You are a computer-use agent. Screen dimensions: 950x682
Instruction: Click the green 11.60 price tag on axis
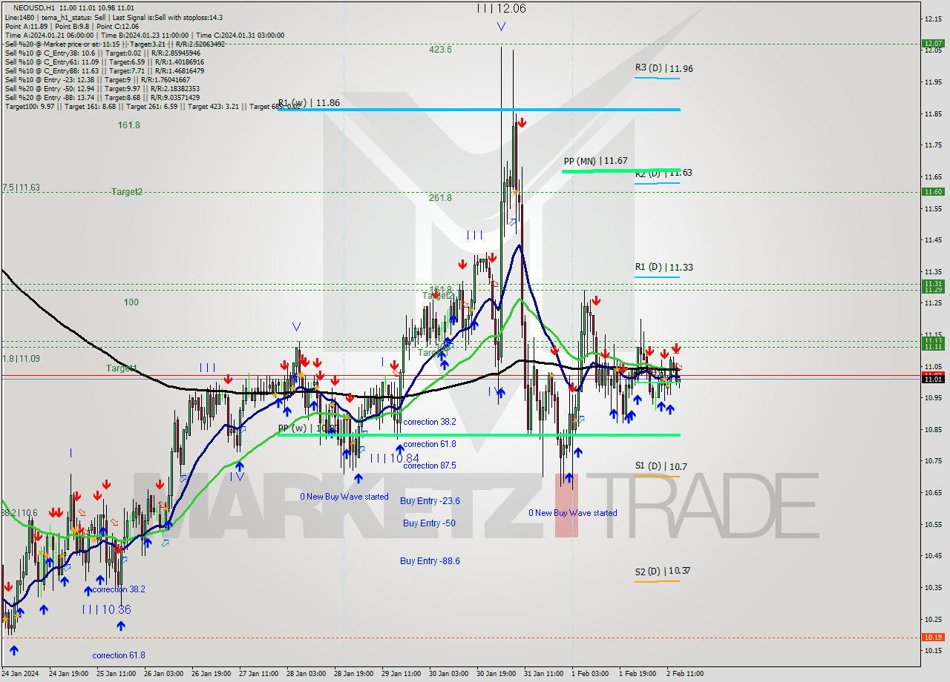tap(932, 191)
